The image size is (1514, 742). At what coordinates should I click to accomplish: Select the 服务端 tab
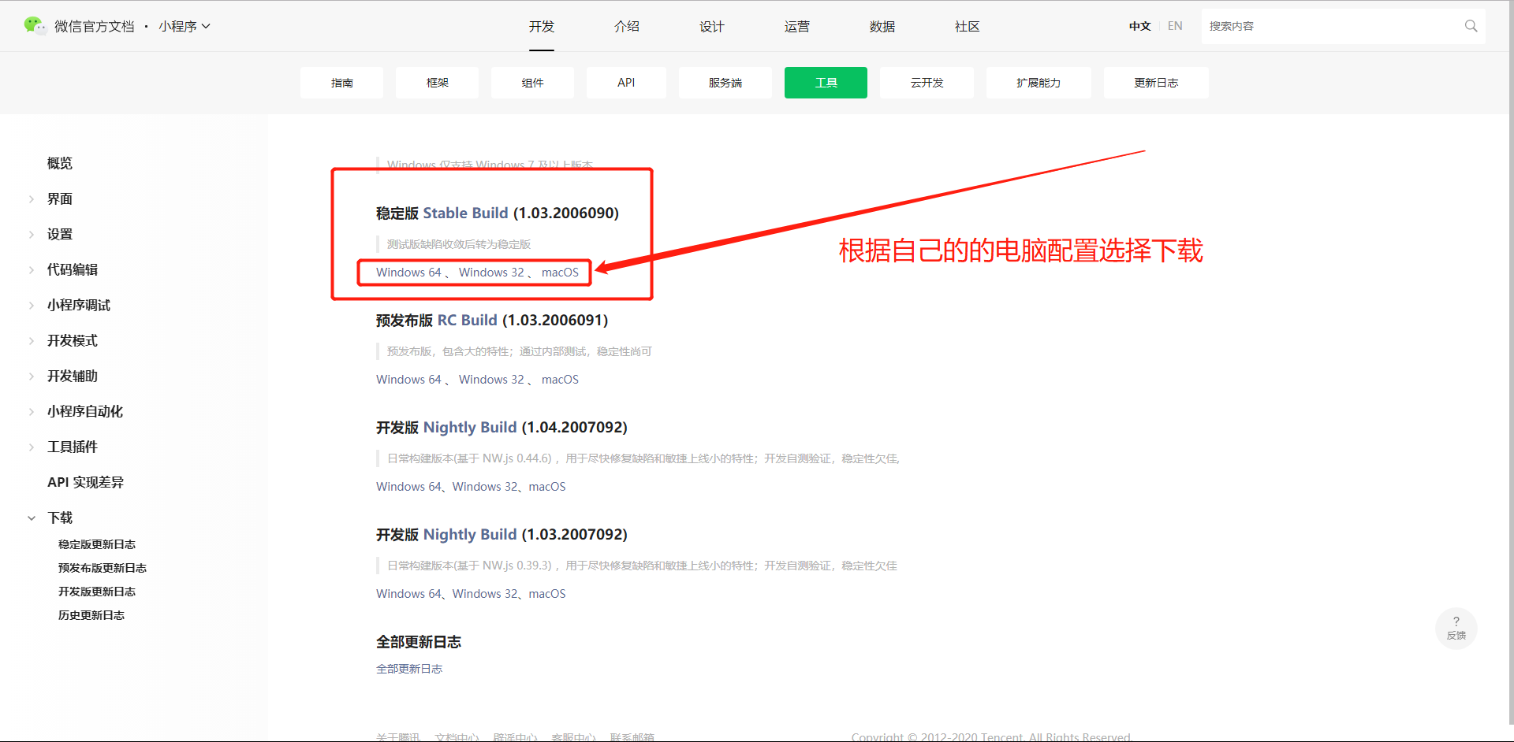click(725, 83)
